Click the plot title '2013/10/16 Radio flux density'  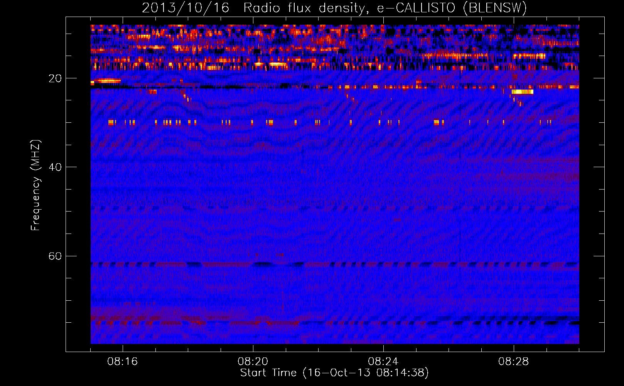(334, 8)
